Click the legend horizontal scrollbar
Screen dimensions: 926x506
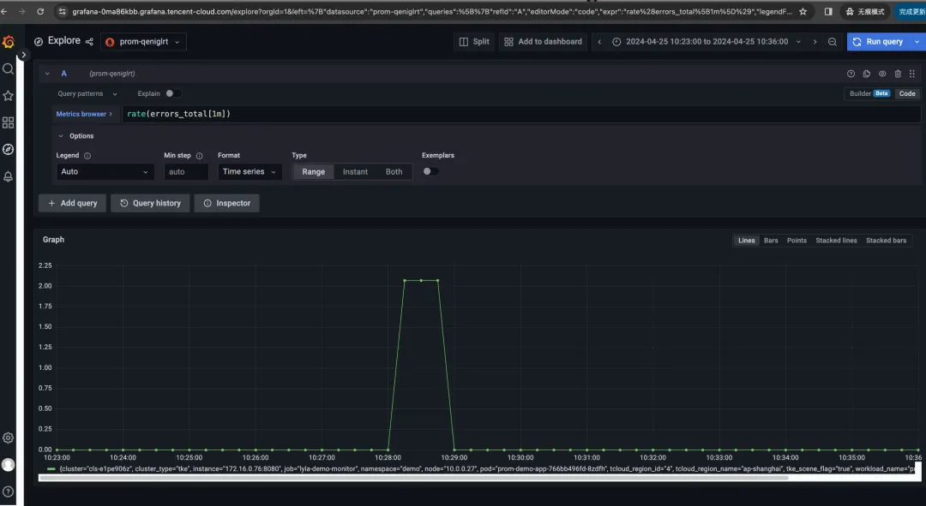point(412,479)
